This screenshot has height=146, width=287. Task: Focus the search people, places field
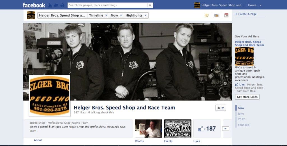click(108, 5)
